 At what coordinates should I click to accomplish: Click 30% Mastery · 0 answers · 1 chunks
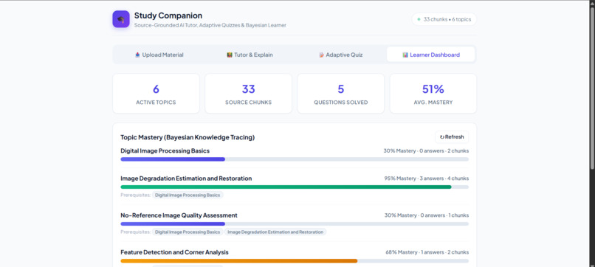coord(427,215)
